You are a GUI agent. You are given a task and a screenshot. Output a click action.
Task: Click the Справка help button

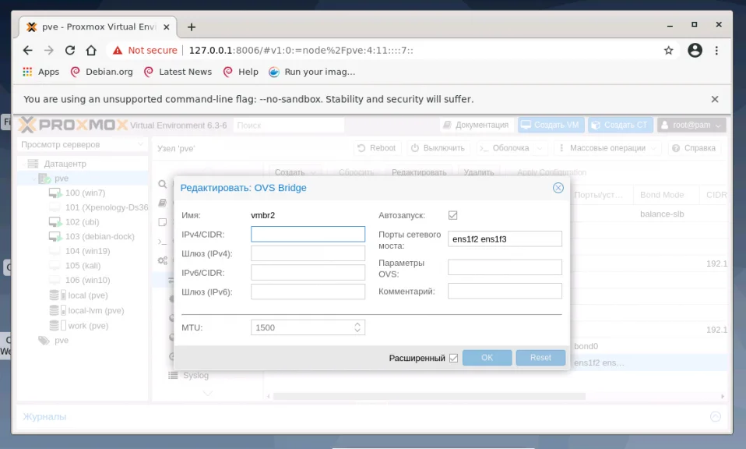694,148
